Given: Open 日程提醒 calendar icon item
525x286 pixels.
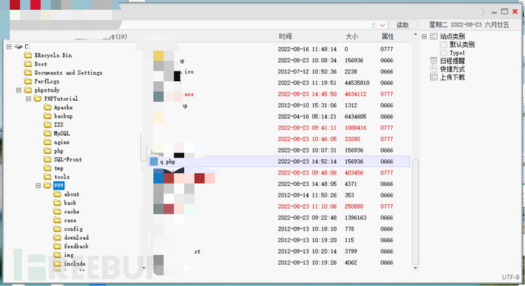Looking at the screenshot, I should tap(434, 61).
